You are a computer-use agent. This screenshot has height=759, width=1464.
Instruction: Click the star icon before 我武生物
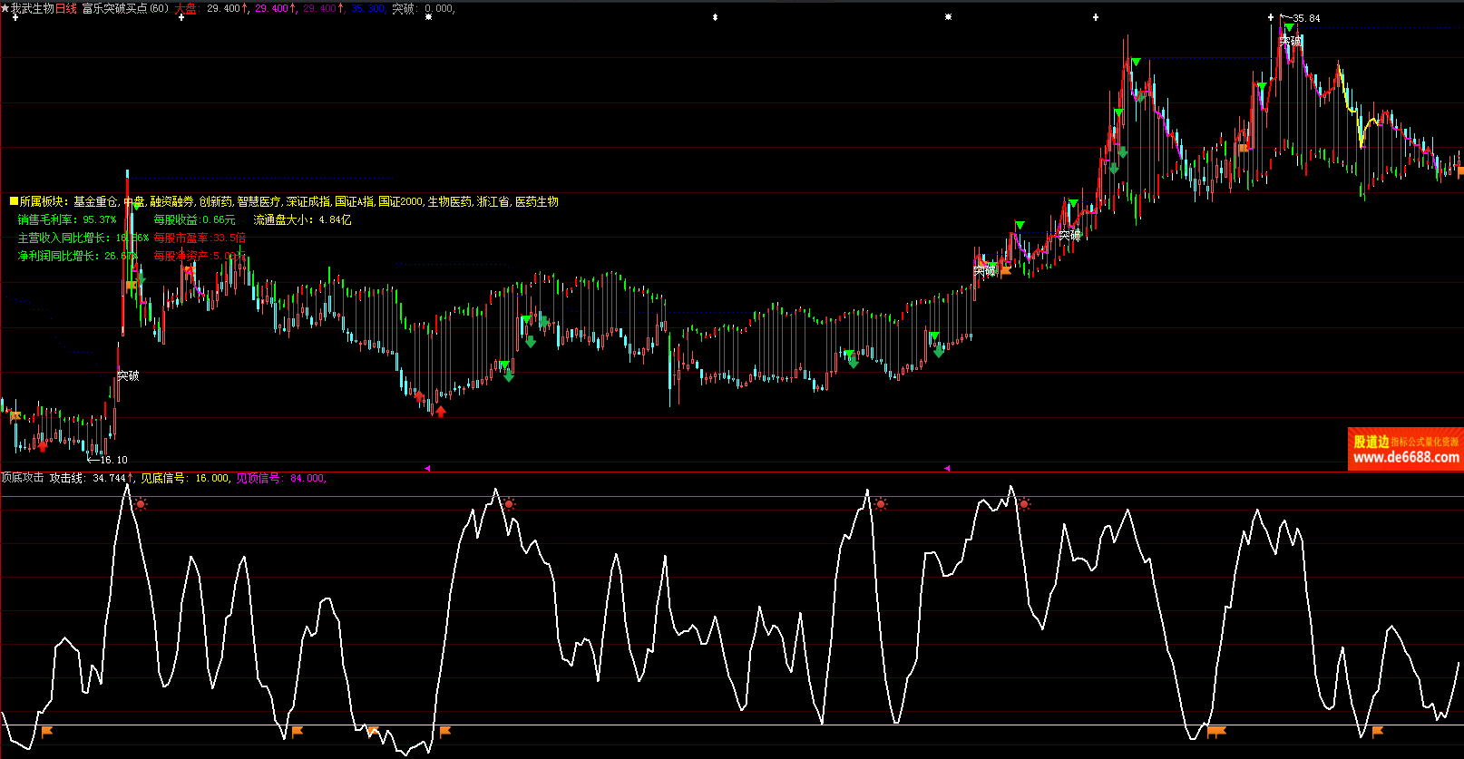pos(5,8)
